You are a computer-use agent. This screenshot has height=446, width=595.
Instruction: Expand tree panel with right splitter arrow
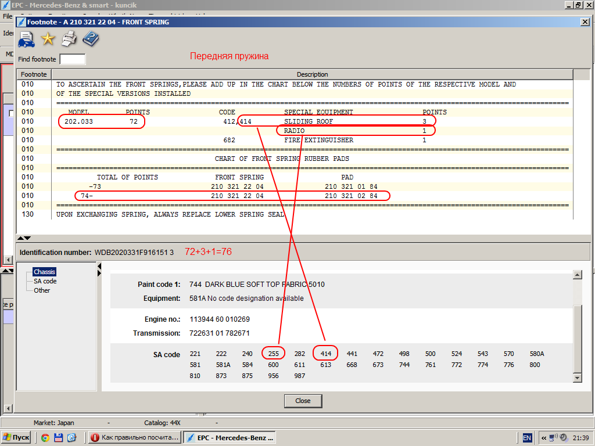coord(99,273)
